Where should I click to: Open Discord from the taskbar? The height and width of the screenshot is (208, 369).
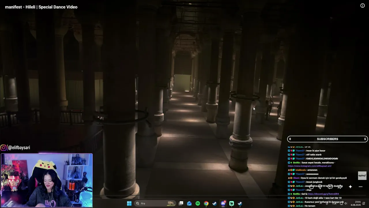coord(223,203)
